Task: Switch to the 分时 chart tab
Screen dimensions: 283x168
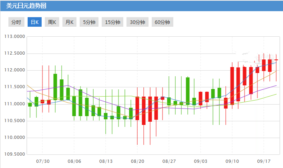Action: [16, 22]
